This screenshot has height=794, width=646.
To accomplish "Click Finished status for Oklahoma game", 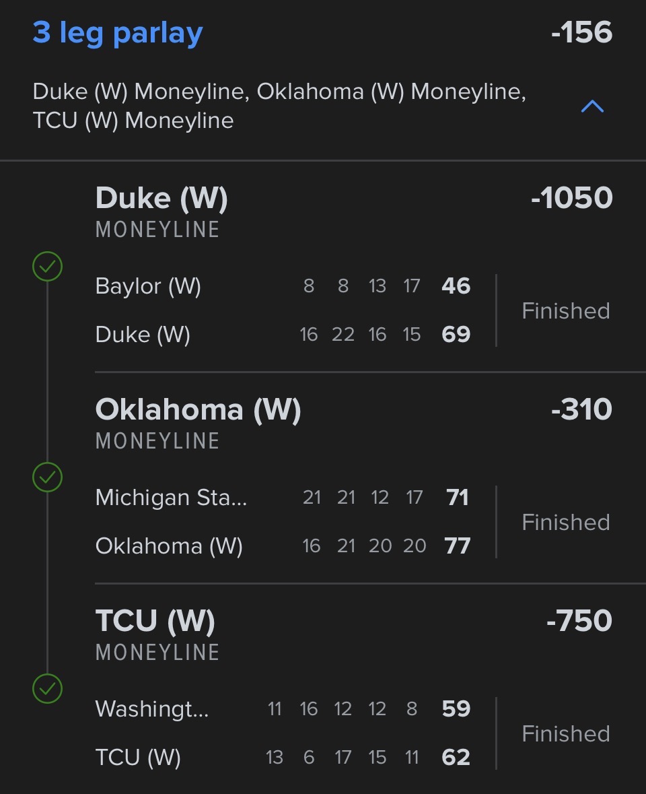I will click(x=566, y=523).
